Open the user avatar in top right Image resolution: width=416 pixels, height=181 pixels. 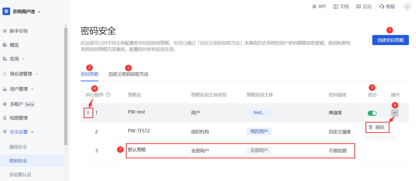pyautogui.click(x=407, y=7)
